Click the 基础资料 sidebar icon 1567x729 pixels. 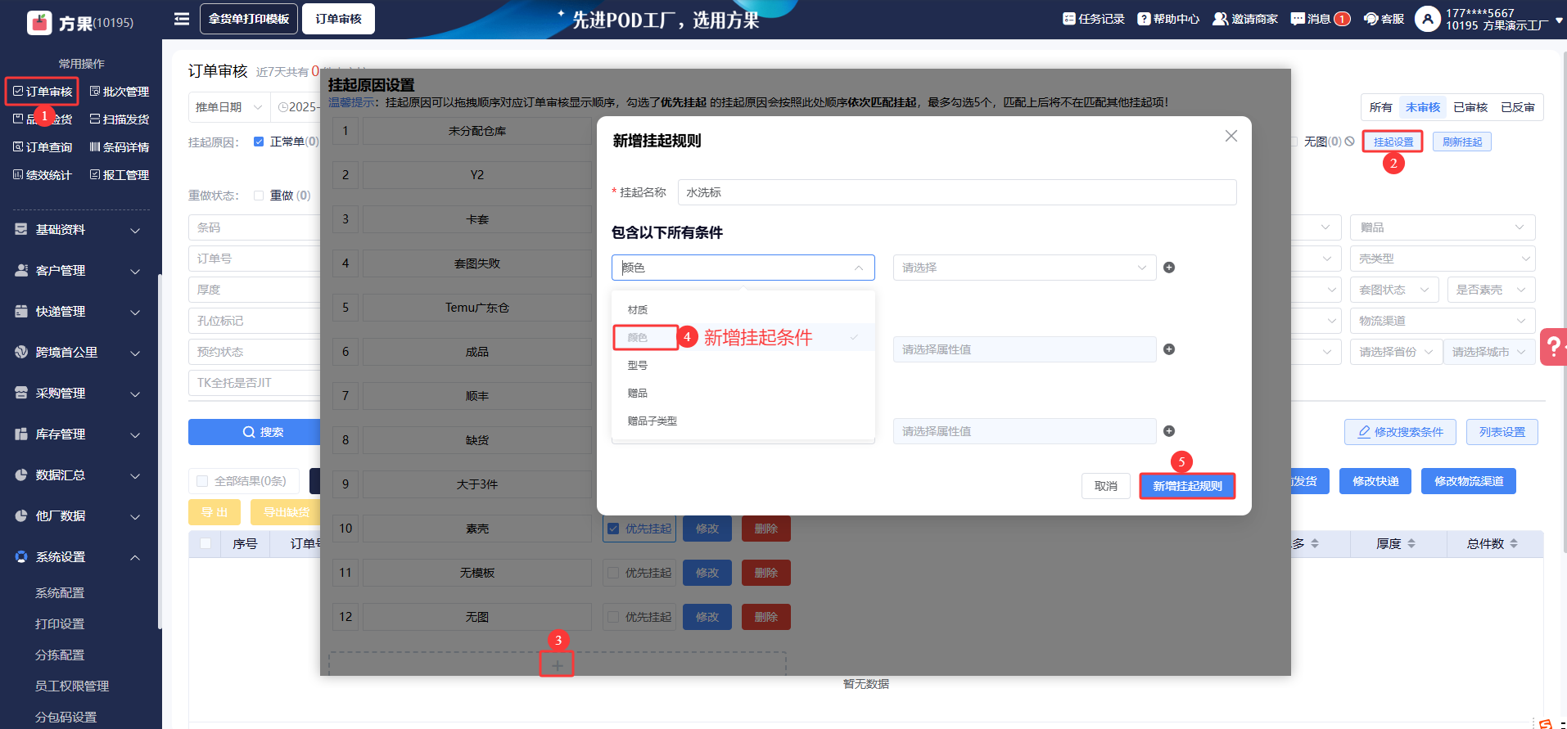point(21,230)
